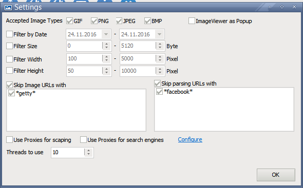Uncheck the PNG image type
This screenshot has width=303, height=188.
click(x=94, y=21)
